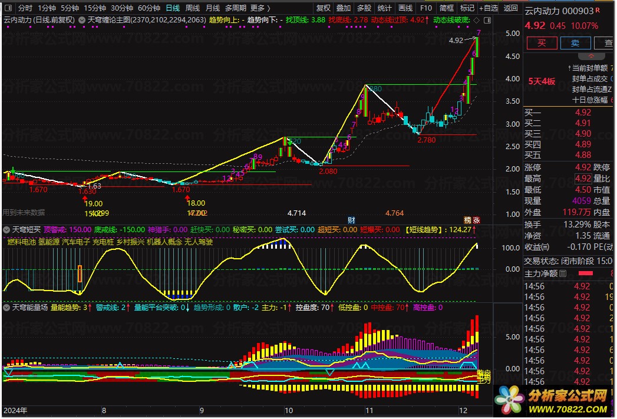The width and height of the screenshot is (617, 419).
Task: Click the 涨停 value row
Action: pyautogui.click(x=558, y=167)
